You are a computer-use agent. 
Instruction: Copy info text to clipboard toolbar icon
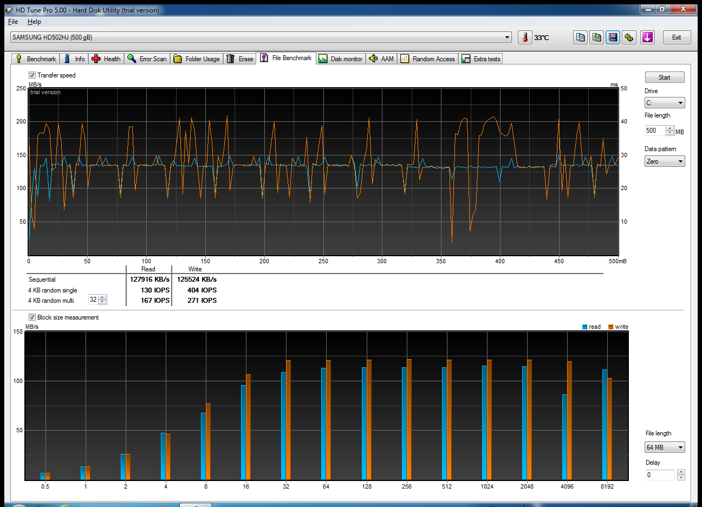580,37
